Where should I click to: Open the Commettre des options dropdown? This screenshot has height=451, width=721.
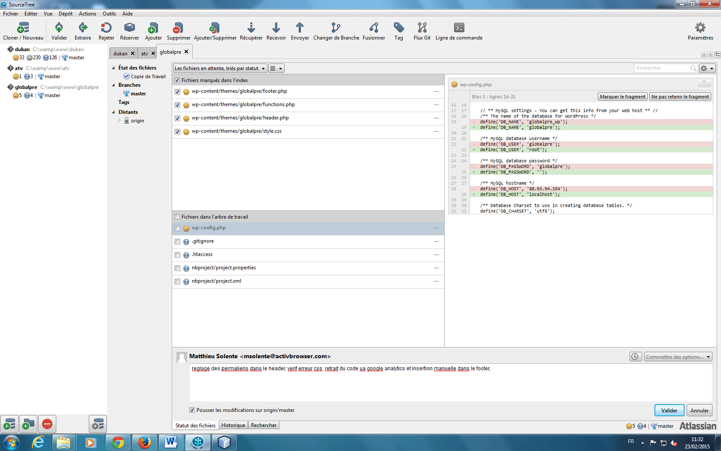coord(678,357)
